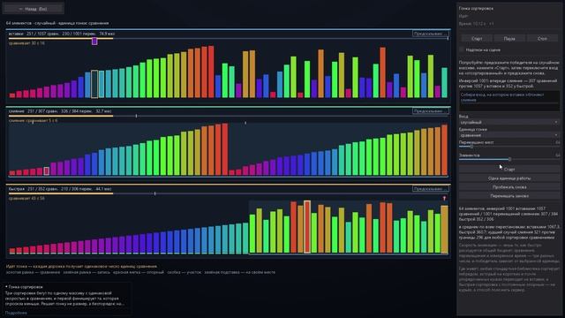Viewport: 565px width, 318px height.
Task: Open the Вход dropdown set to случайный
Action: click(x=509, y=122)
